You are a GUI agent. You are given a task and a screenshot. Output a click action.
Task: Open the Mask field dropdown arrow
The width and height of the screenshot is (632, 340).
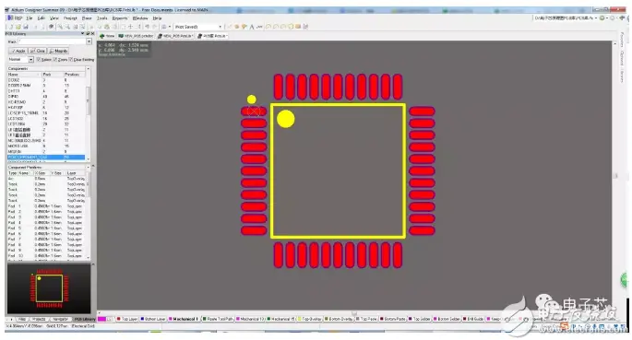pyautogui.click(x=89, y=41)
